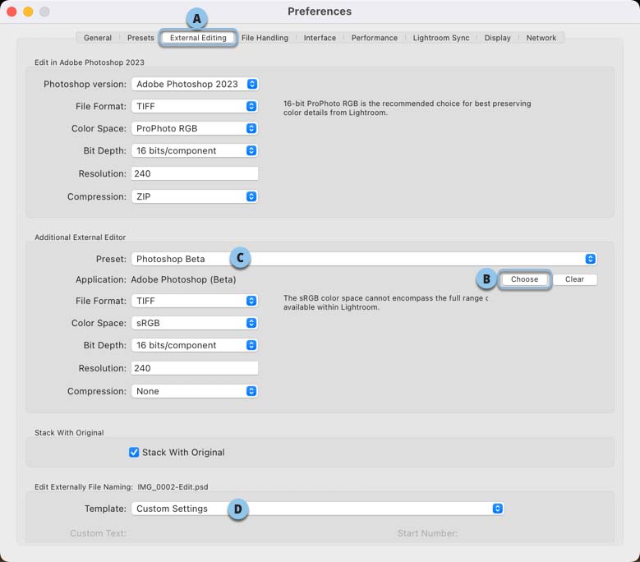
Task: Switch to the Presets tab
Action: [x=140, y=38]
